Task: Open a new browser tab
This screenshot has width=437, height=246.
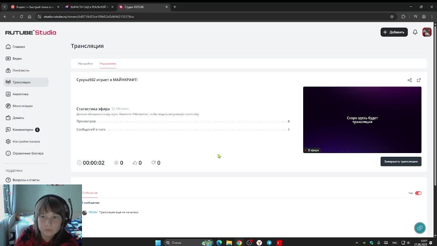Action: (174, 7)
